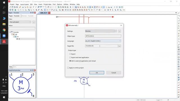Close the Pages - Youtube panel
180x101 pixels.
35,13
